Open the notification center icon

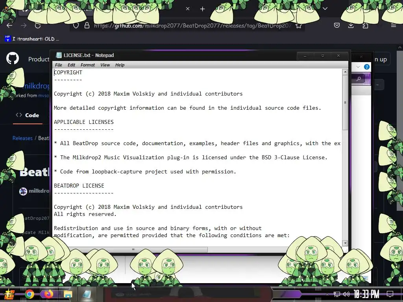coord(390,294)
